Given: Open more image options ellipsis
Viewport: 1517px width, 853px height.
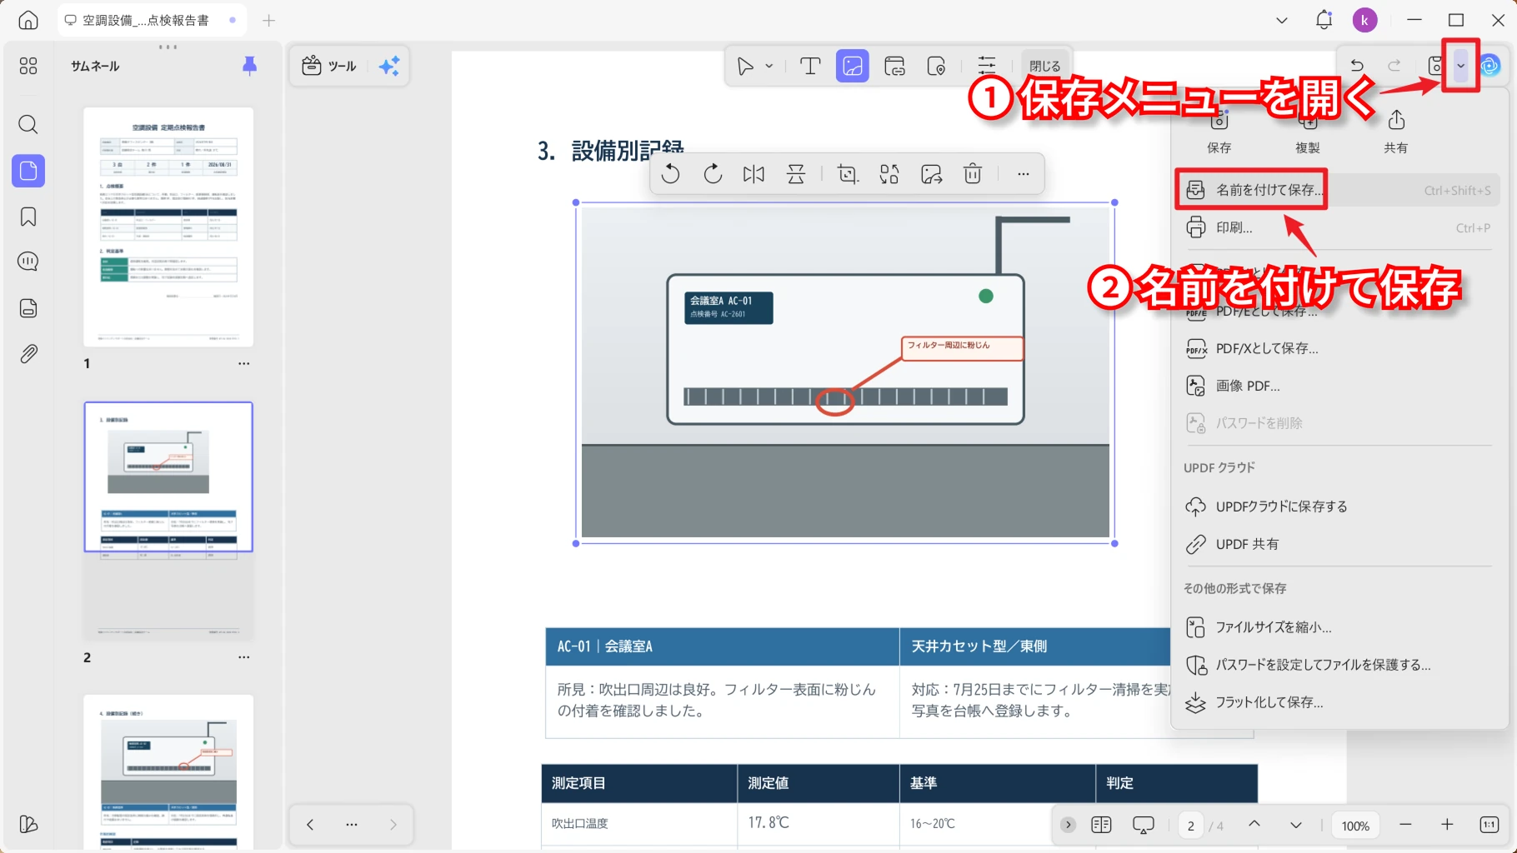Looking at the screenshot, I should (1024, 174).
